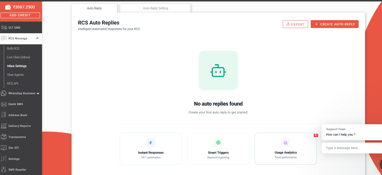Image resolution: width=382 pixels, height=175 pixels.
Task: Select the Address Book icon
Action: pos(4,115)
